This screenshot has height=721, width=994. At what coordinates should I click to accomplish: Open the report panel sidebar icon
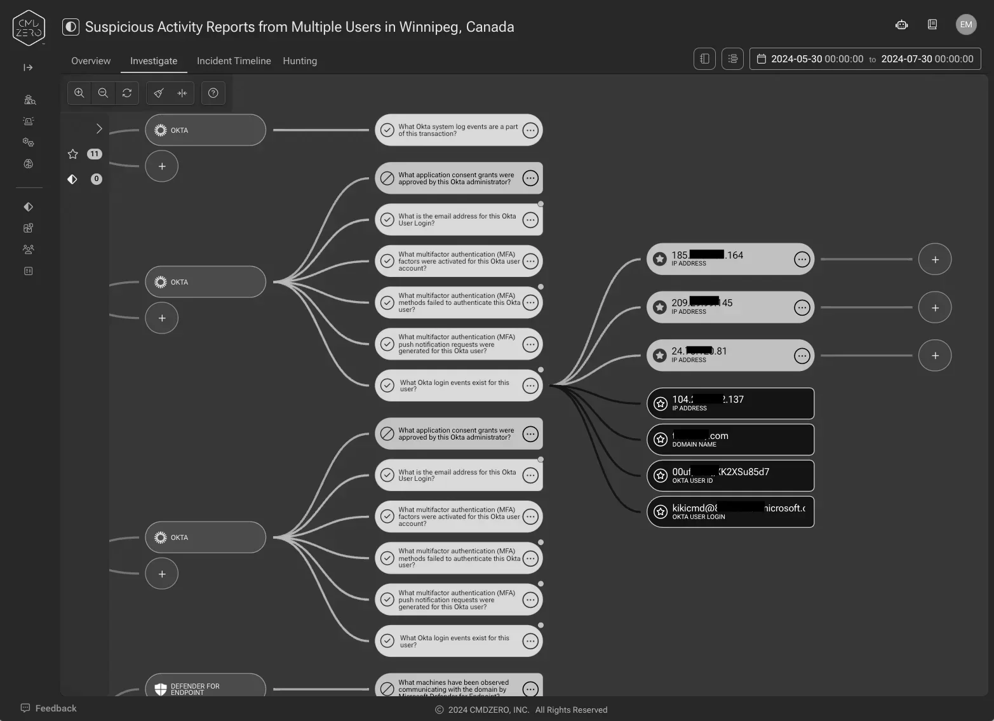point(29,271)
